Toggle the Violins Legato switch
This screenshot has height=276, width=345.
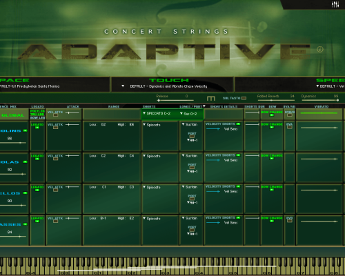click(x=37, y=128)
